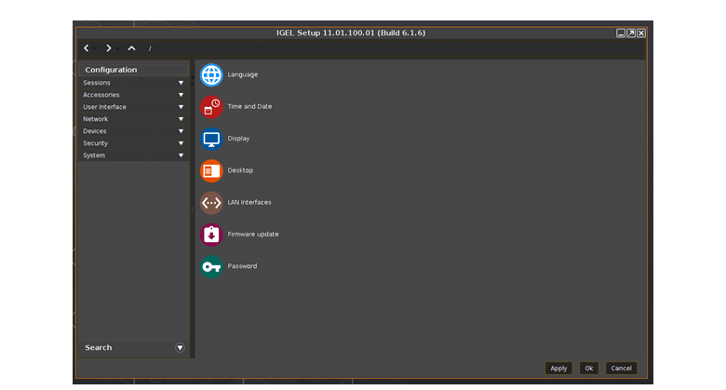726x390 pixels.
Task: Open the Language globe icon
Action: [211, 75]
